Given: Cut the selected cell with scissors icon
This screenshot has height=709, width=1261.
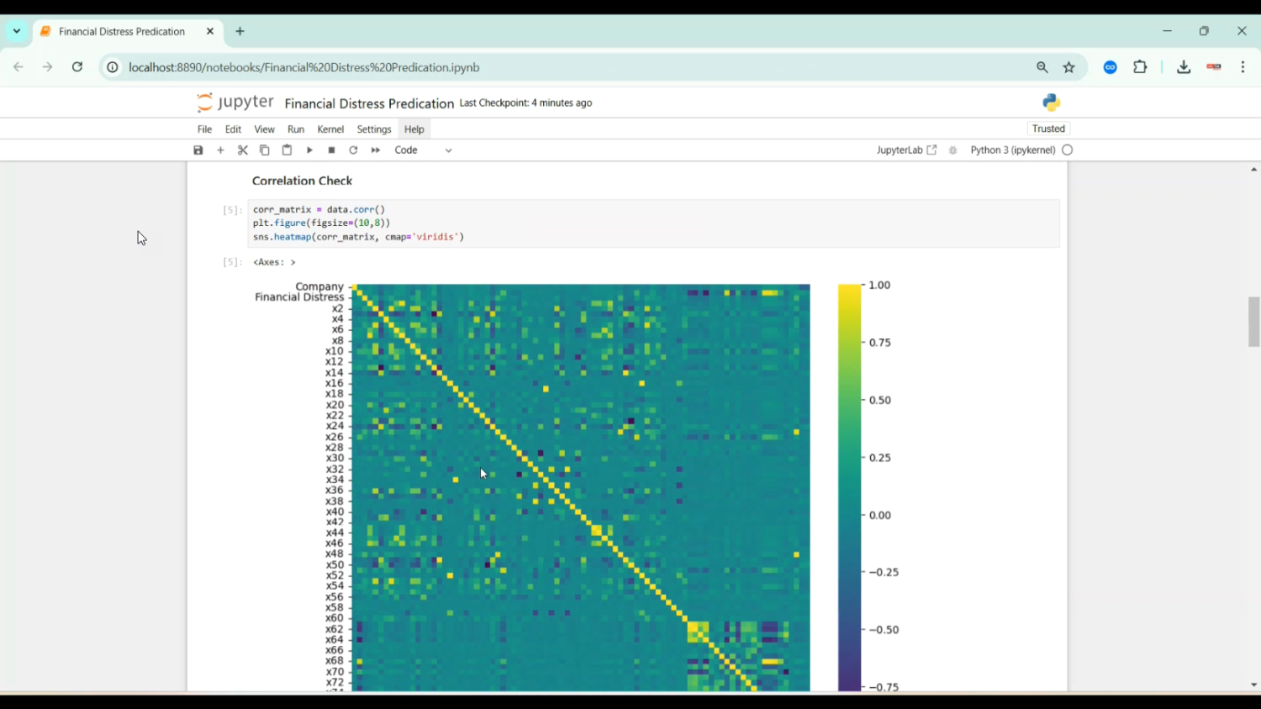Looking at the screenshot, I should click(x=243, y=150).
